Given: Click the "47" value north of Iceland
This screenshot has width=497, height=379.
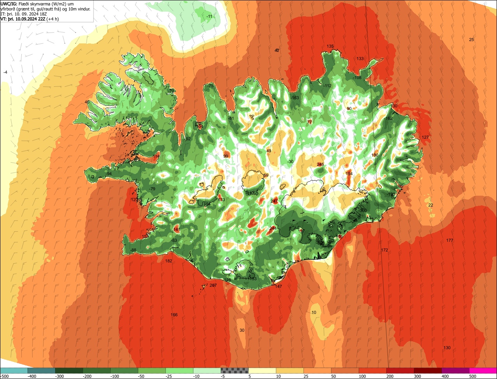Looking at the screenshot, I should click(x=277, y=50).
